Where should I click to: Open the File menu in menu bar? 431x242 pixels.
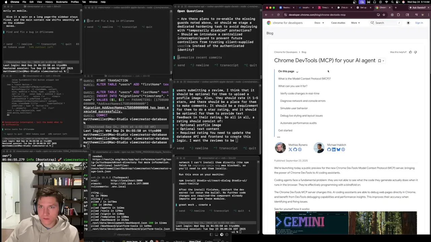[x=24, y=2]
